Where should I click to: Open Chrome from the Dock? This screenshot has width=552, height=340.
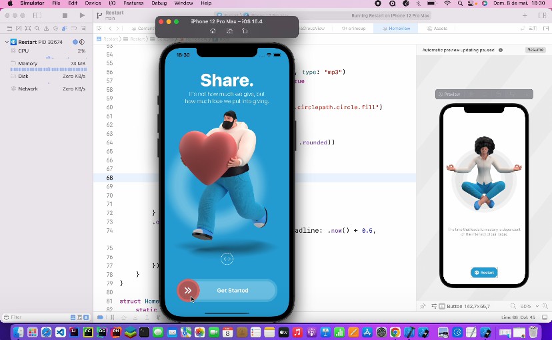click(395, 331)
